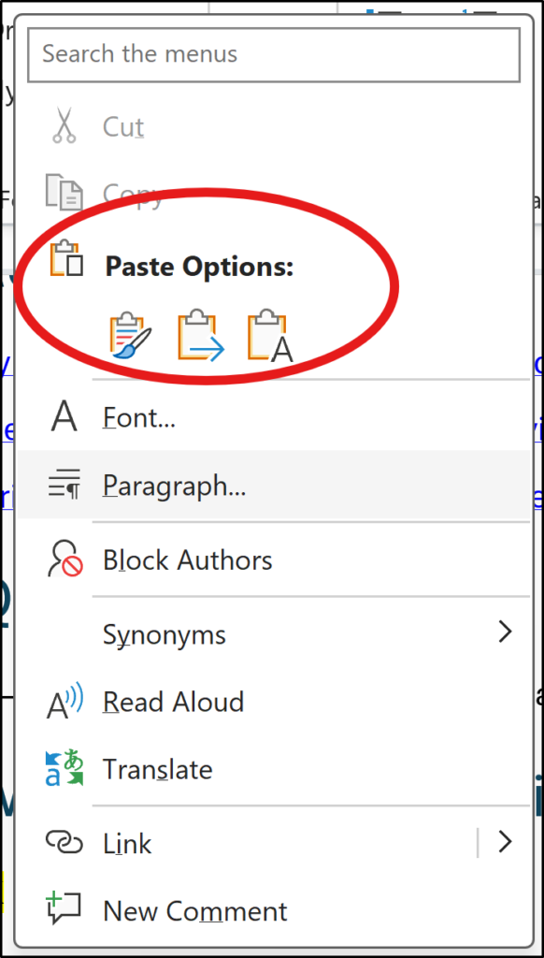Click the Translate language icon
The height and width of the screenshot is (958, 544).
[x=64, y=769]
